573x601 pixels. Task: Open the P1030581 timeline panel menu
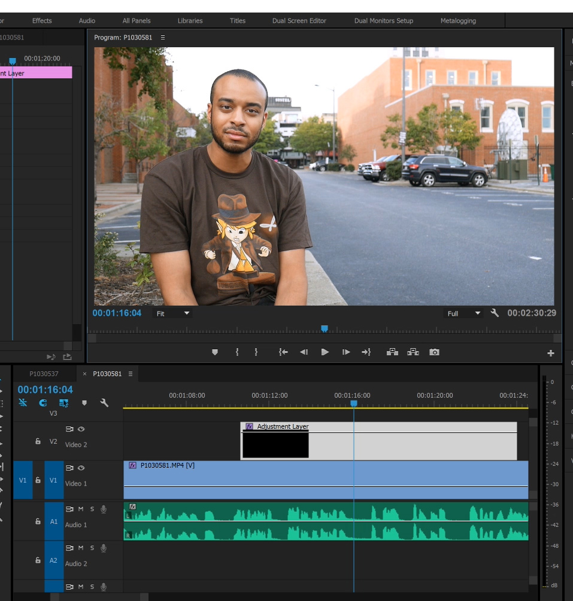point(131,374)
